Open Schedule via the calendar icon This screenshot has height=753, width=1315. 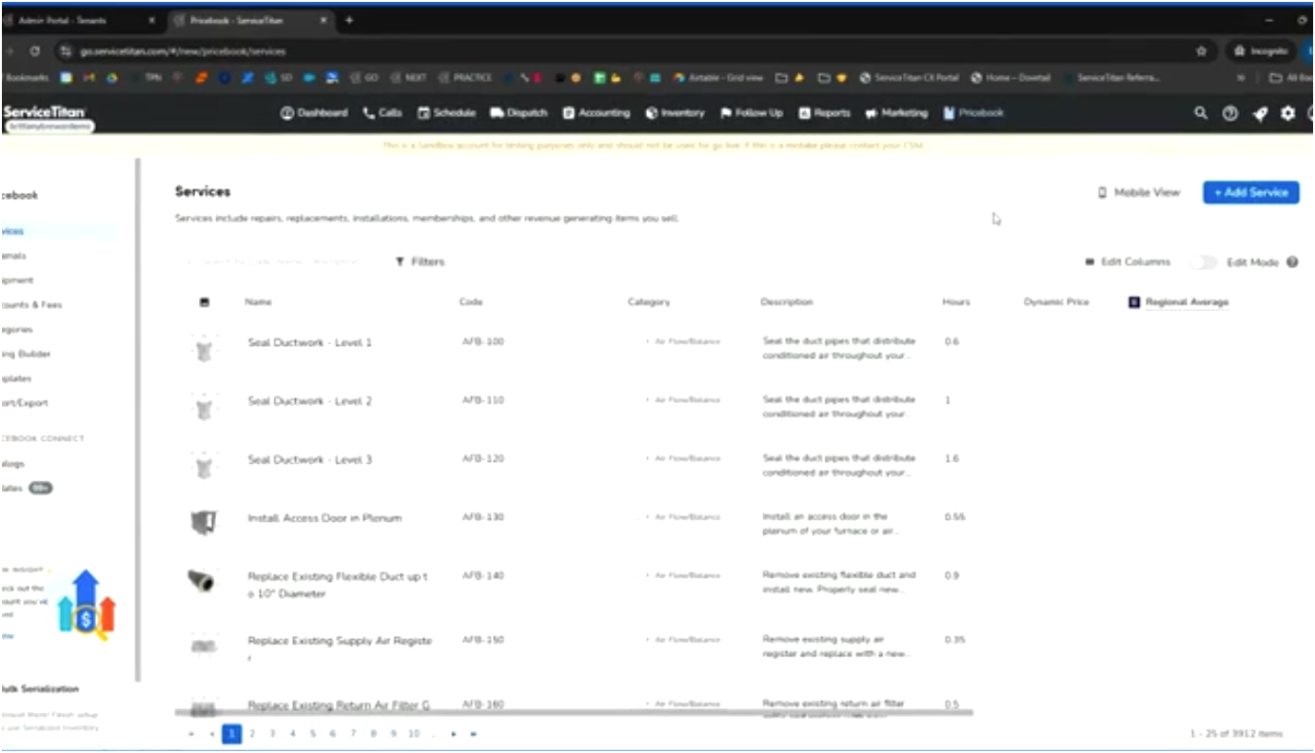[x=422, y=112]
